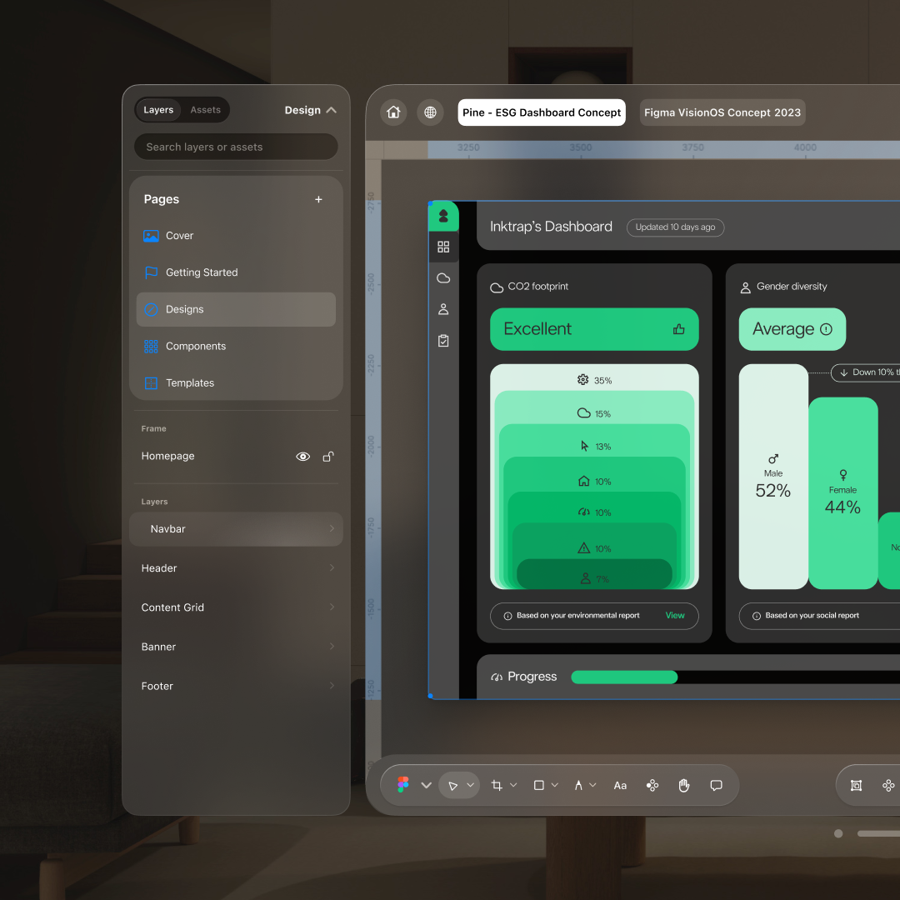Click the Down 10% indicator pill
This screenshot has height=900, width=900.
(x=866, y=372)
